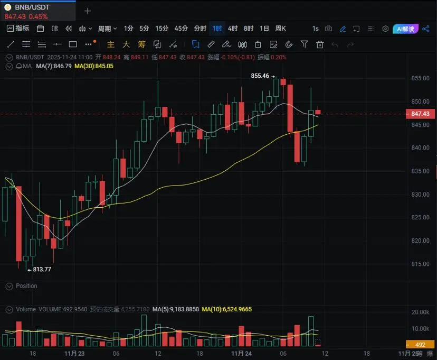Switch to the 周K timeframe

click(x=280, y=29)
